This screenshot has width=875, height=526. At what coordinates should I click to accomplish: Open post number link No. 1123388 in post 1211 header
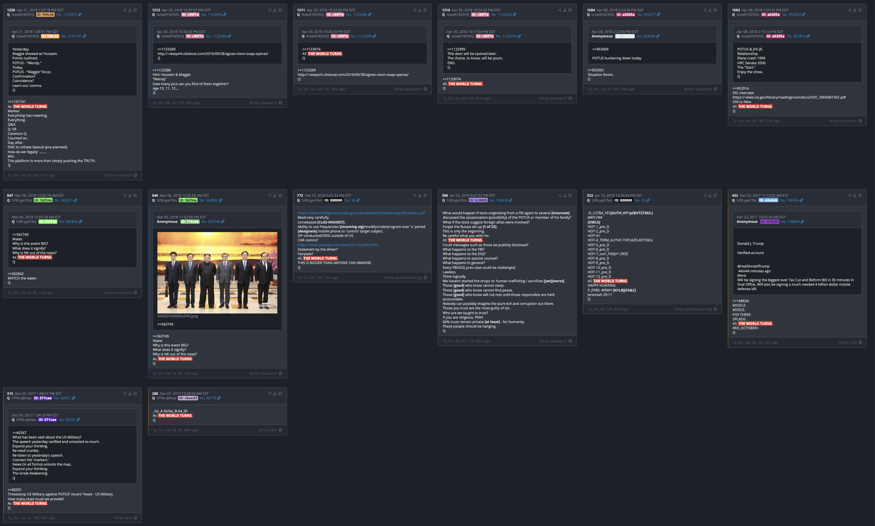pyautogui.click(x=356, y=14)
